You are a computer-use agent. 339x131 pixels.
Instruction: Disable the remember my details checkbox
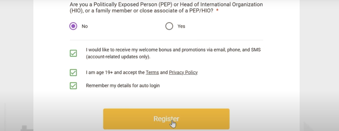point(73,85)
